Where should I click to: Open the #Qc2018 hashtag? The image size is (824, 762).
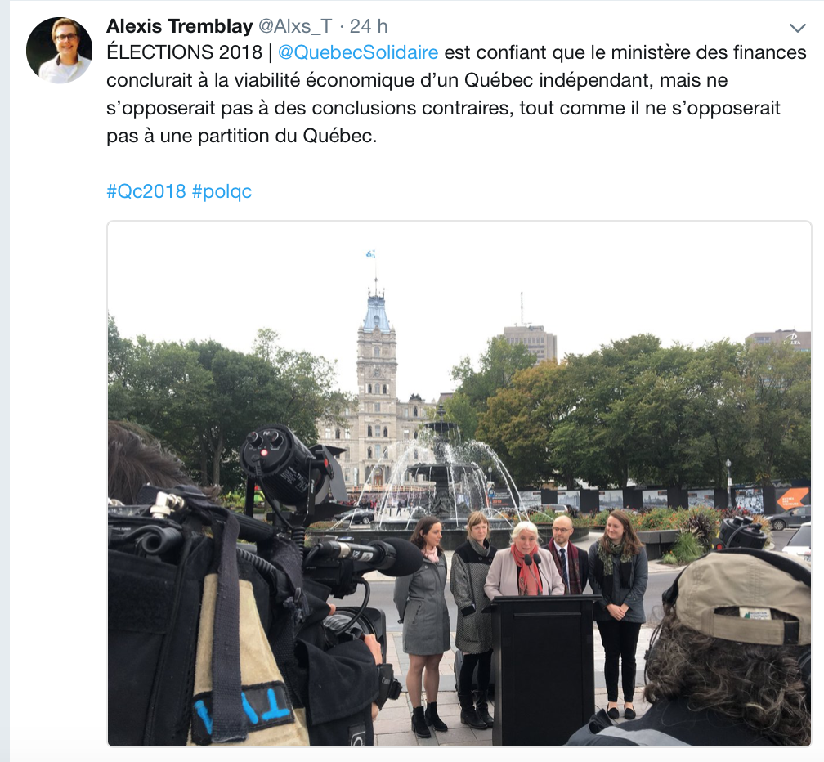(146, 191)
